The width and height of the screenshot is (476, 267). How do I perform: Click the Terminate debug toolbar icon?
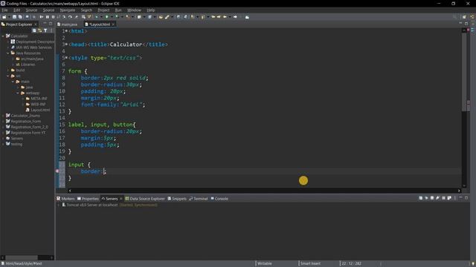[x=53, y=17]
